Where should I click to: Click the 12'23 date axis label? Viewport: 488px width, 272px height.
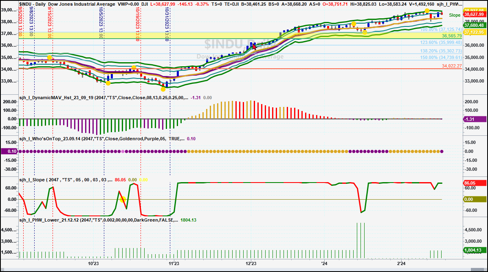pos(251,263)
